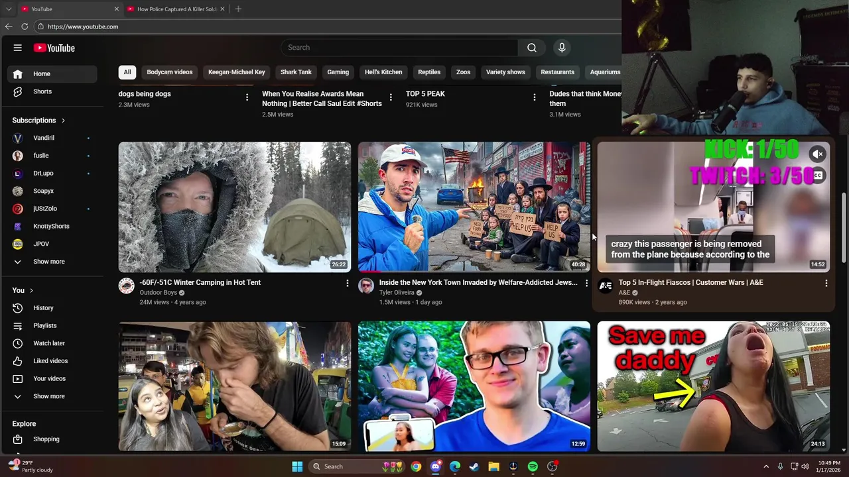This screenshot has width=849, height=477.
Task: Expand Show more under Subscriptions
Action: click(53, 262)
